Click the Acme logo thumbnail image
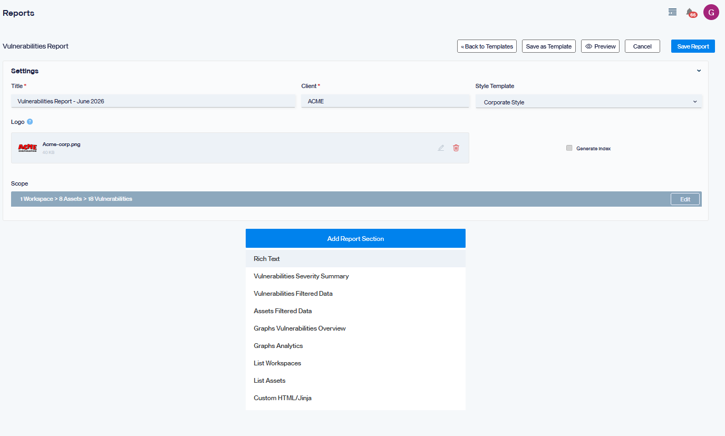This screenshot has height=436, width=725. click(27, 148)
